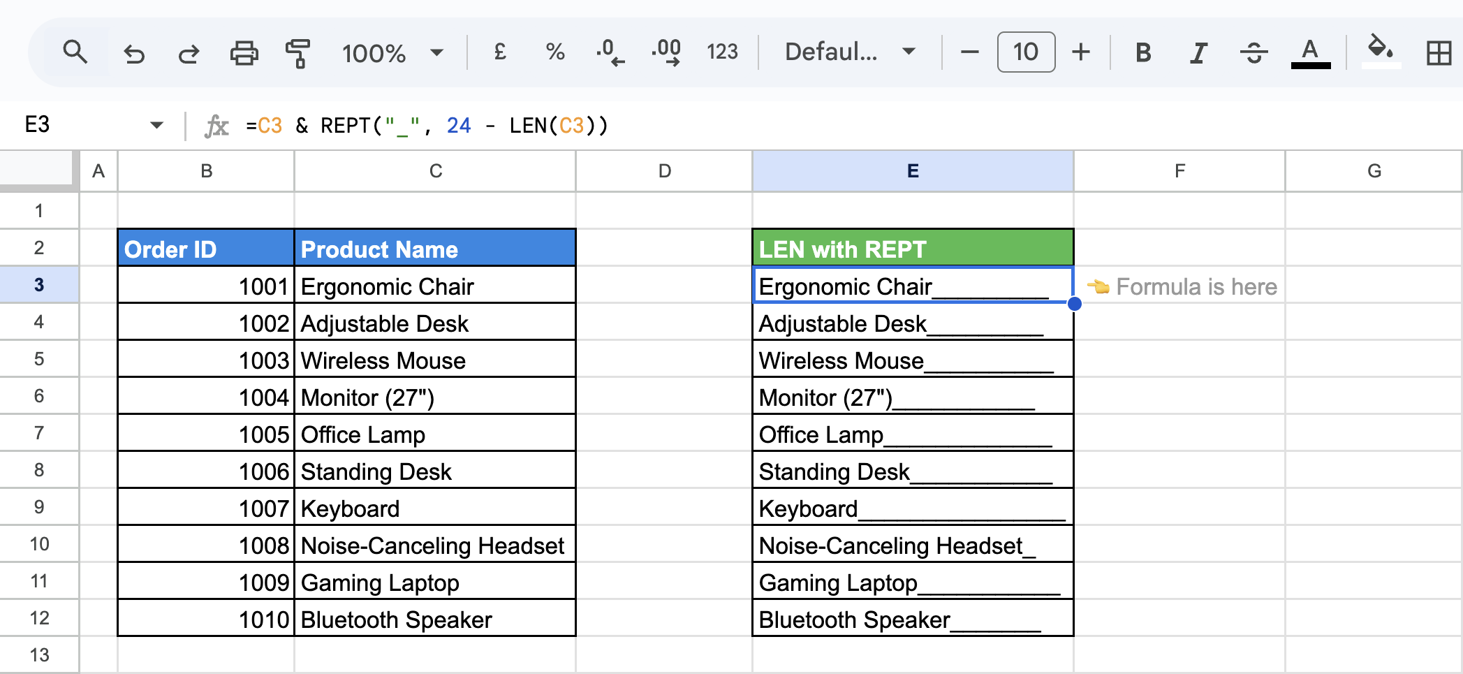Select column F header
Image resolution: width=1463 pixels, height=674 pixels.
(x=1179, y=171)
